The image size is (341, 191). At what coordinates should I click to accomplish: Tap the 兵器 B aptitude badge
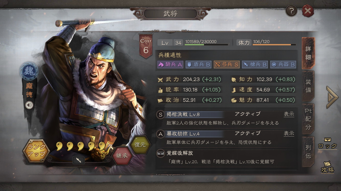click(283, 64)
